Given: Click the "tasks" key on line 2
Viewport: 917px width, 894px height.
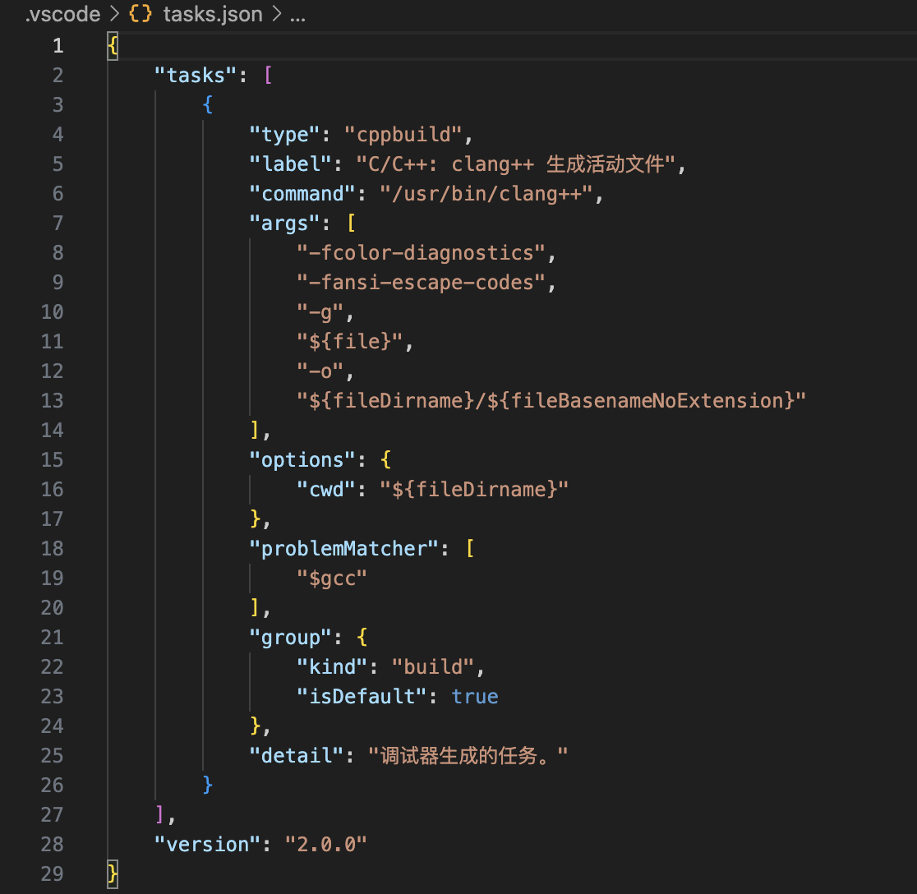Looking at the screenshot, I should 196,76.
